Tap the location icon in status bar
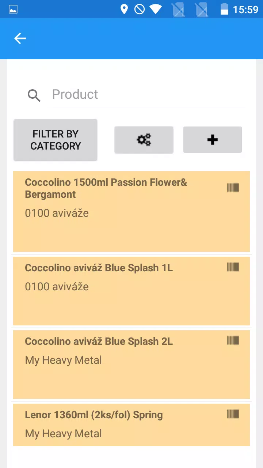 pyautogui.click(x=124, y=9)
